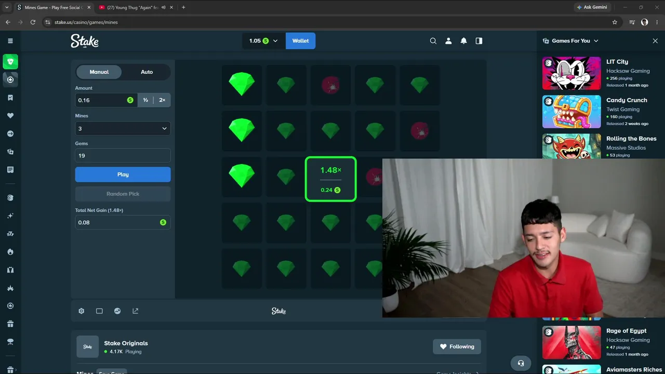
Task: Open the live support headset button
Action: pos(521,363)
